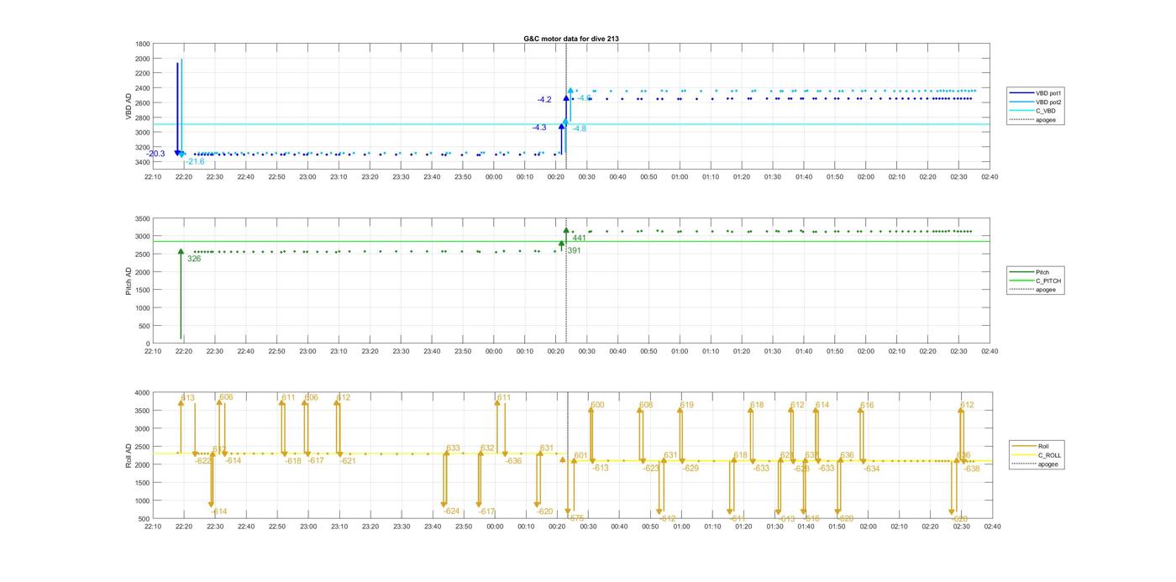The height and width of the screenshot is (582, 1176).
Task: Click the "-21.6" VBD pot2 annotation
Action: click(x=195, y=161)
